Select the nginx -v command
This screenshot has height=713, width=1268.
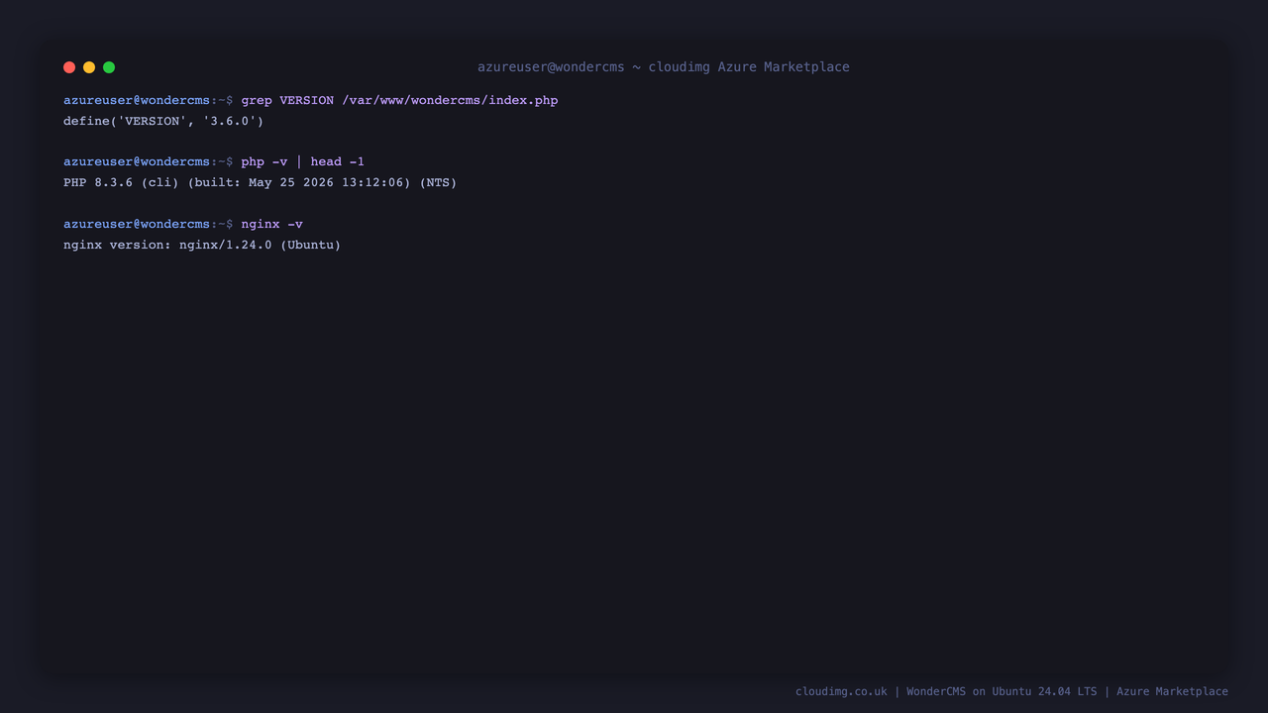271,224
